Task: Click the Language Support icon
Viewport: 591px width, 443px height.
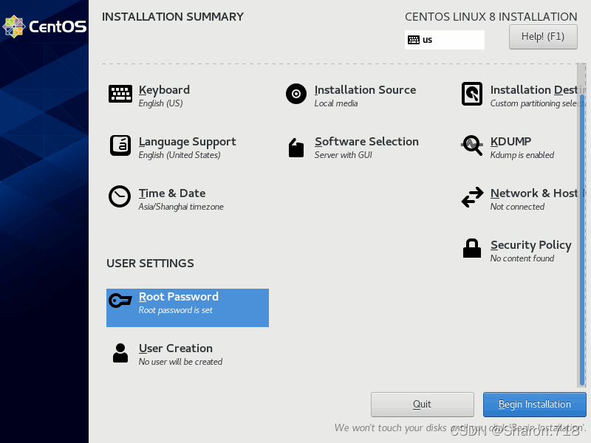Action: coord(120,145)
